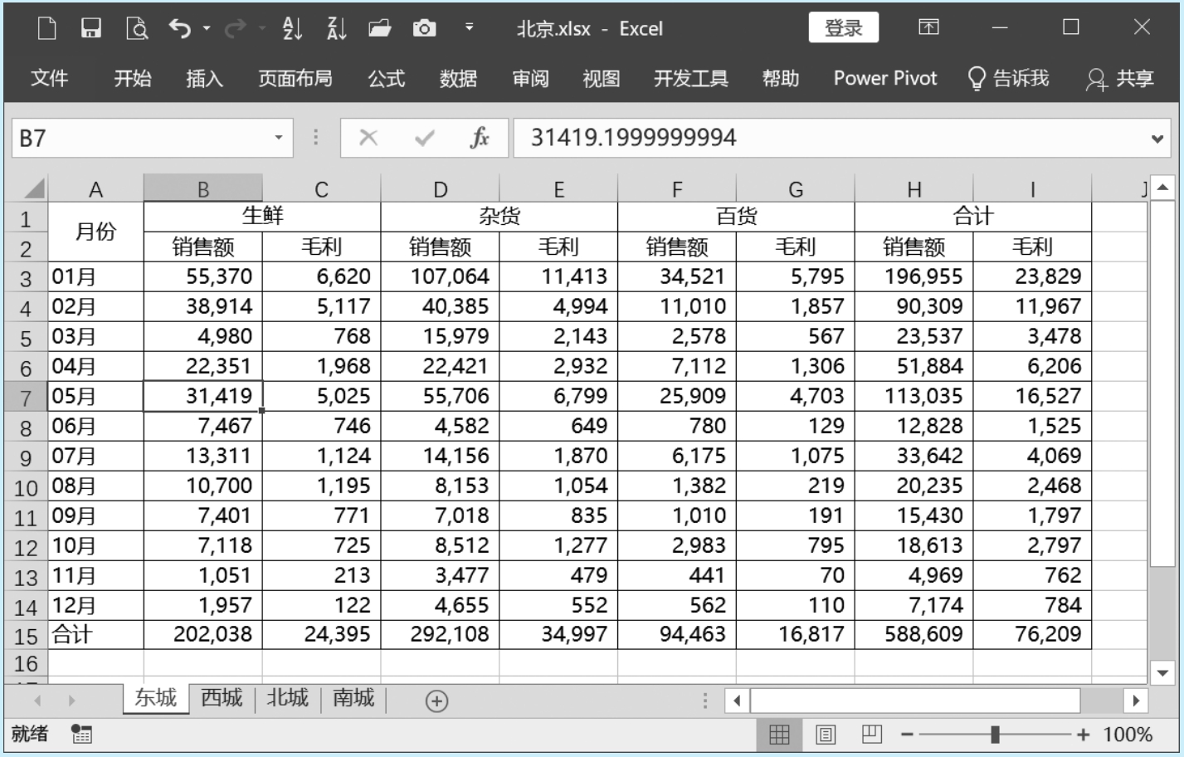Click the camera screenshot icon
1184x757 pixels.
click(424, 29)
